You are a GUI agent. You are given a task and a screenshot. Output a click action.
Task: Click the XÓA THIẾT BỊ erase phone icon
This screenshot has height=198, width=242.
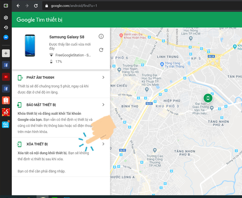(x=19, y=144)
